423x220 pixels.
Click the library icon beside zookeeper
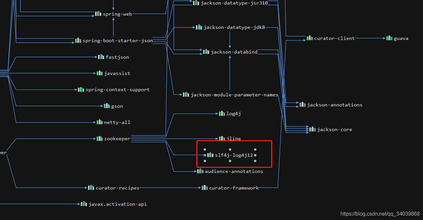click(99, 139)
